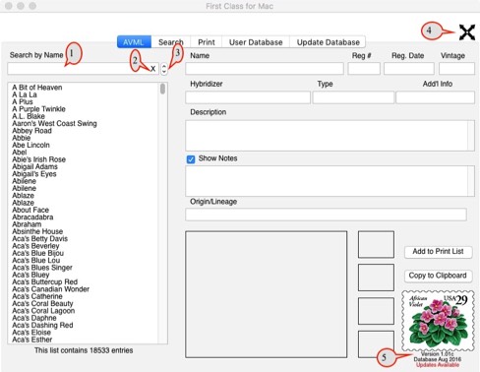Screen dimensions: 480x372
Task: Select 'Abie's Irish Rose' entry
Action: pos(39,159)
